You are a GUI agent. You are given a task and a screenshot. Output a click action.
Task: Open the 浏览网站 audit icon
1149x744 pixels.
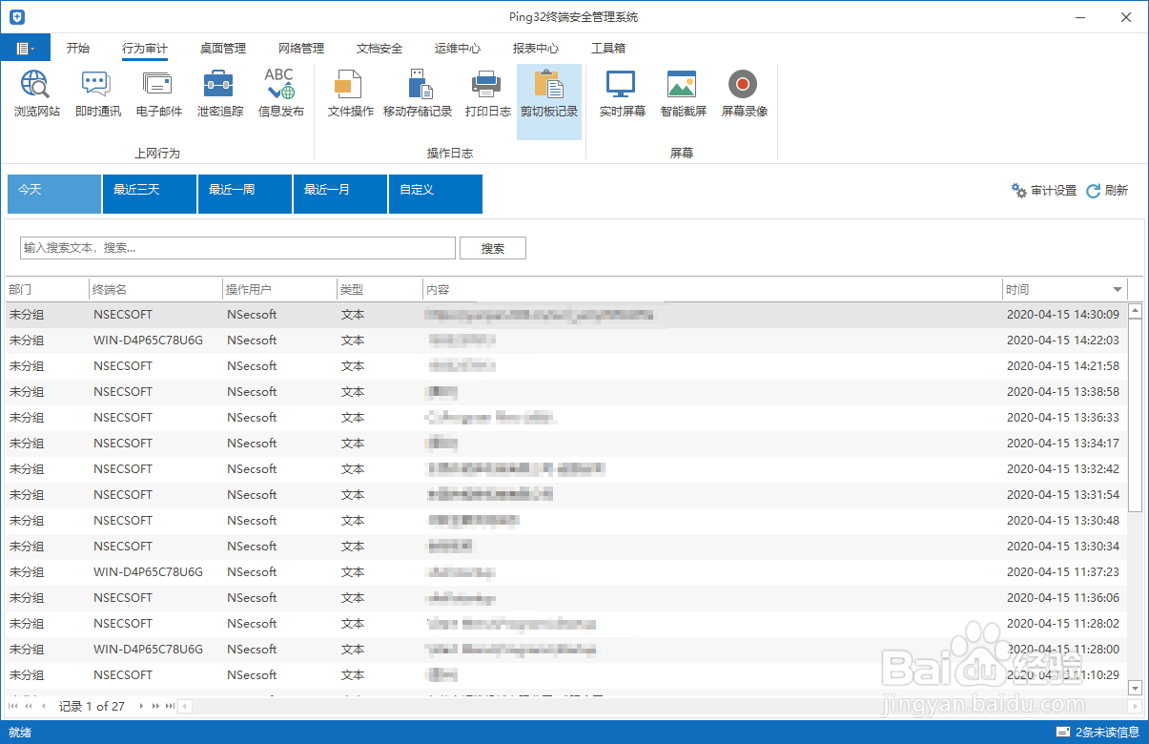click(36, 85)
